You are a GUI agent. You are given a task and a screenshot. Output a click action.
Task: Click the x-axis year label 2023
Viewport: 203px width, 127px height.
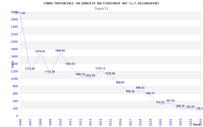click(191, 122)
